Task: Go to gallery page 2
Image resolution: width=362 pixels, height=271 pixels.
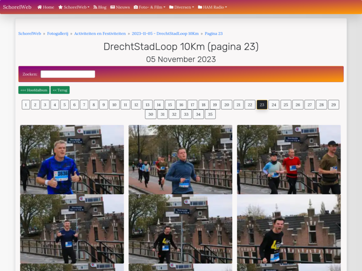Action: 35,105
